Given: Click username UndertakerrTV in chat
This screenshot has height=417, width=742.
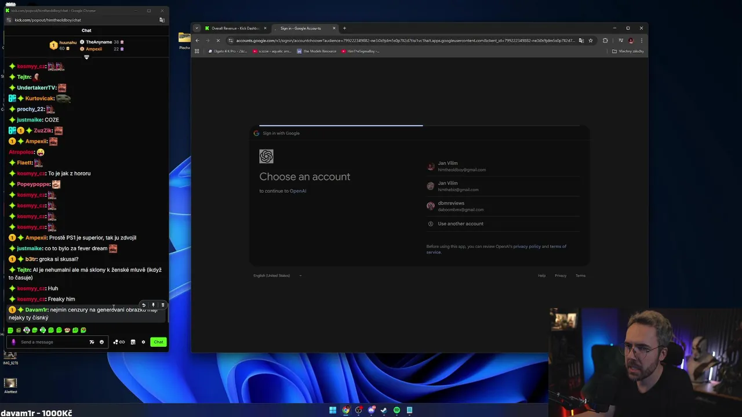Looking at the screenshot, I should 36,88.
